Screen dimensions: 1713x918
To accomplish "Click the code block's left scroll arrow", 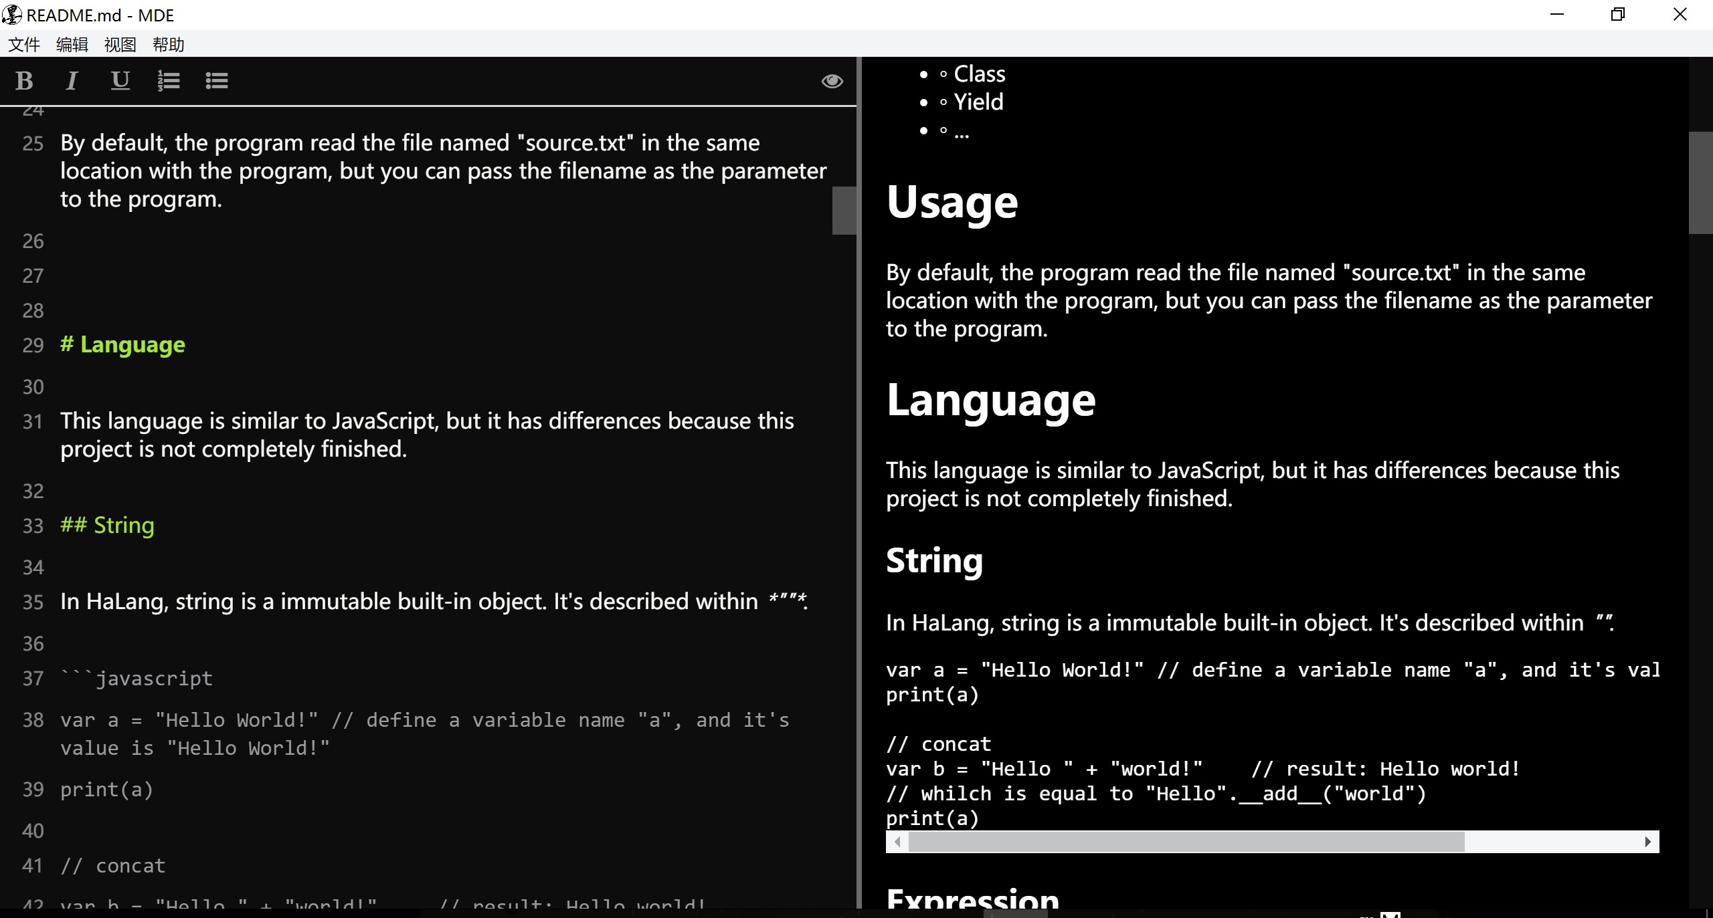I will tap(897, 842).
